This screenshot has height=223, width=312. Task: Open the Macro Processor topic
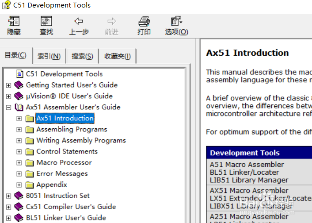click(64, 163)
